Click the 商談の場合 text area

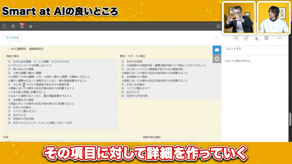(x=62, y=94)
